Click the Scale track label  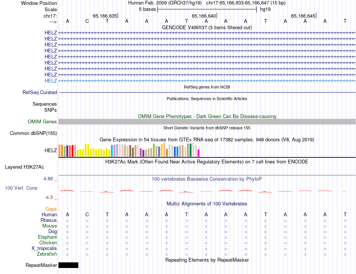(51, 9)
